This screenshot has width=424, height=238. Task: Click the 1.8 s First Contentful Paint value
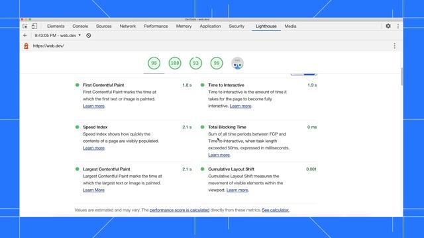[x=187, y=85]
